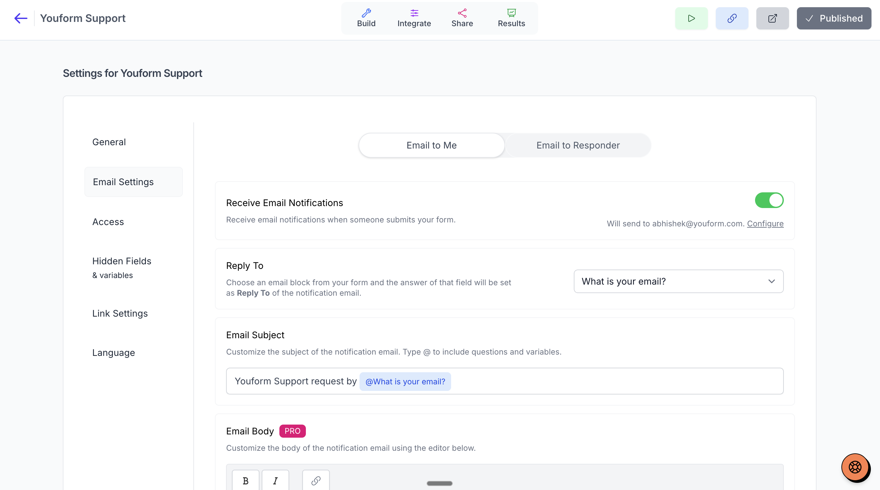The height and width of the screenshot is (490, 880).
Task: Open the Build tab
Action: point(366,18)
